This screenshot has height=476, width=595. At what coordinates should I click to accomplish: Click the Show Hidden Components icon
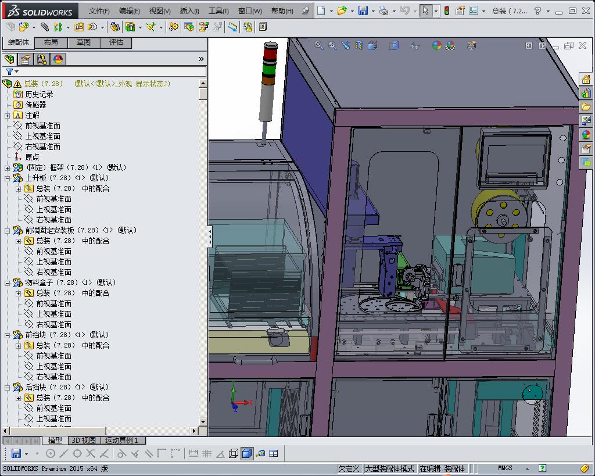click(114, 27)
